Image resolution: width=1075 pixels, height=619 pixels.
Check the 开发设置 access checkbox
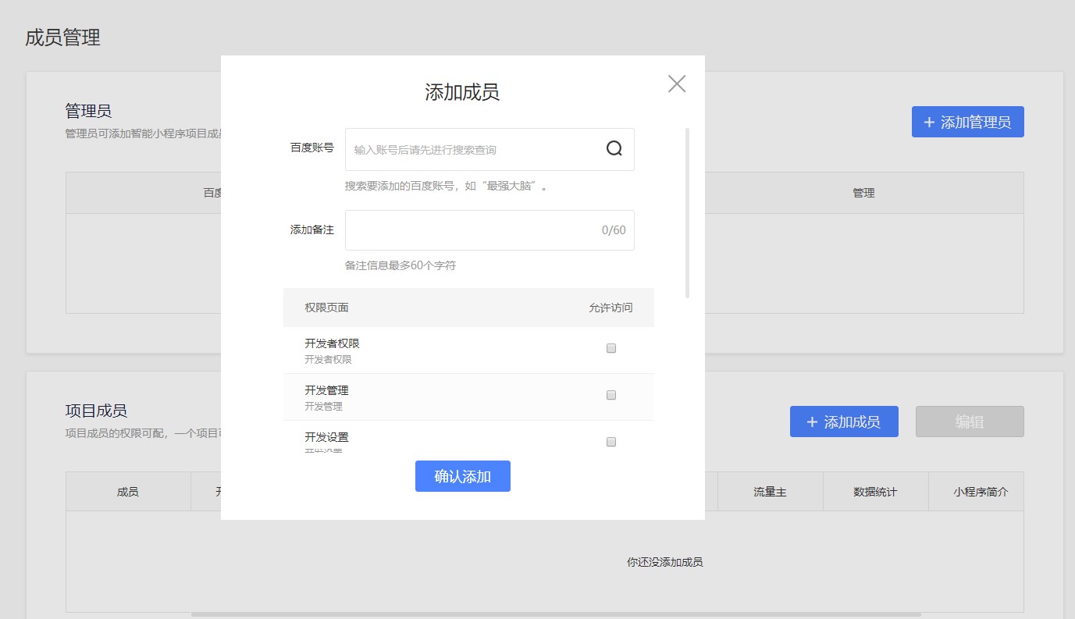[611, 442]
